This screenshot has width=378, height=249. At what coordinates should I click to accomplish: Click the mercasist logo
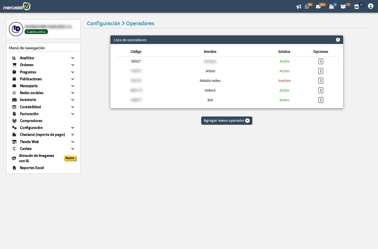click(17, 6)
